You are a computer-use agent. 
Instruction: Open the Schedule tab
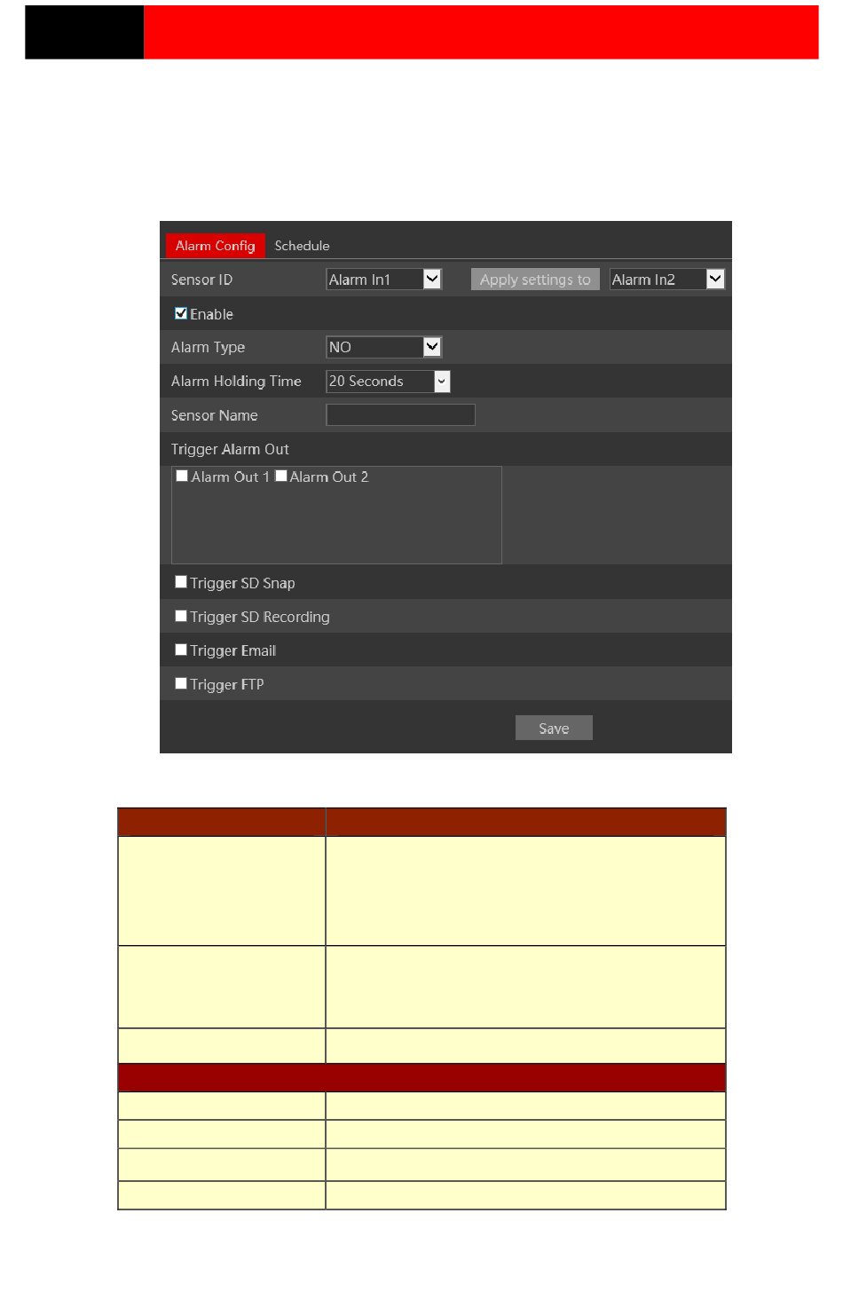click(x=302, y=246)
